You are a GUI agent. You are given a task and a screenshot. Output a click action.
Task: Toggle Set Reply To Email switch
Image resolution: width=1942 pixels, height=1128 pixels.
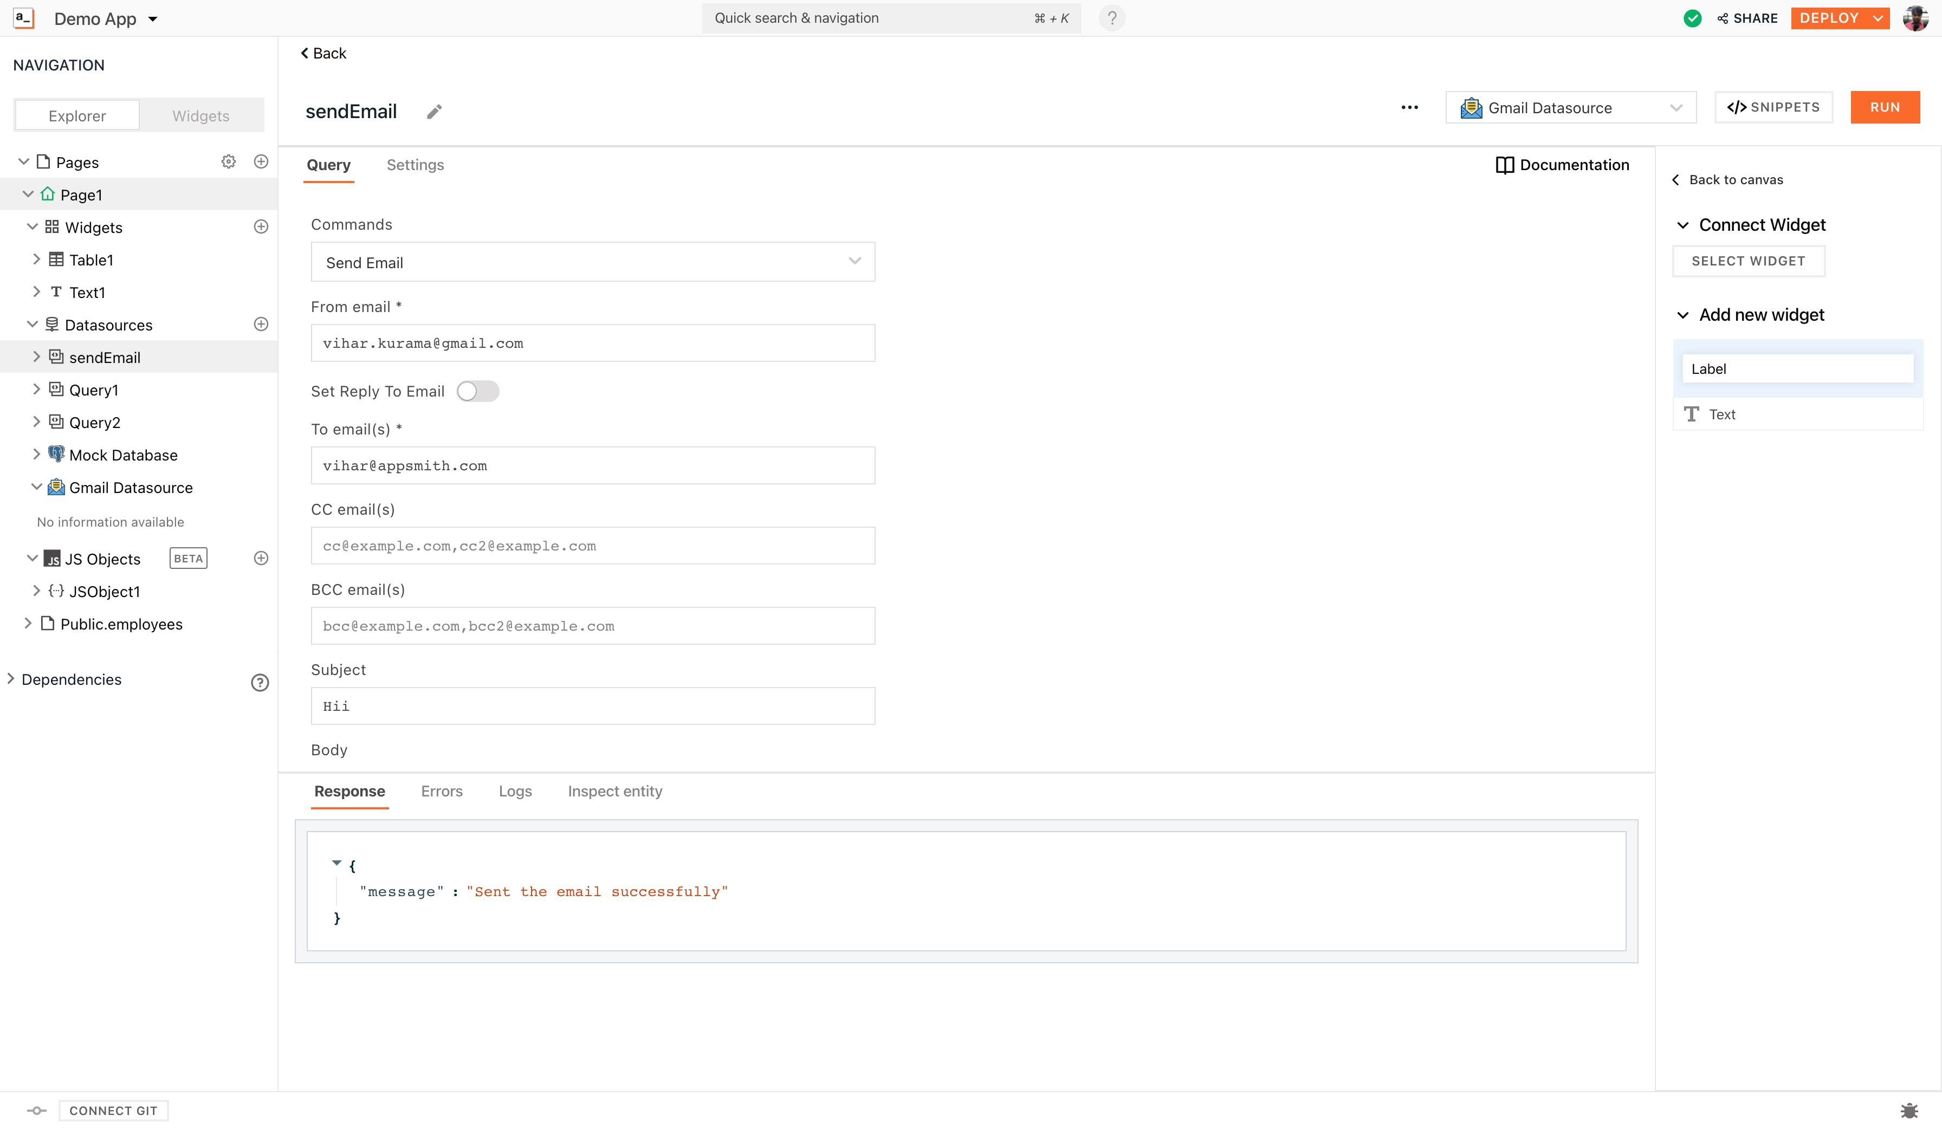tap(477, 391)
